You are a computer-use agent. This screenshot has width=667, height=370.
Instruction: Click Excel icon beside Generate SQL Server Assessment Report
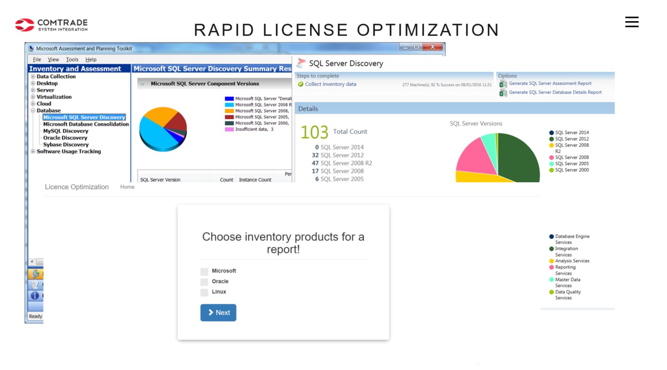pos(503,84)
